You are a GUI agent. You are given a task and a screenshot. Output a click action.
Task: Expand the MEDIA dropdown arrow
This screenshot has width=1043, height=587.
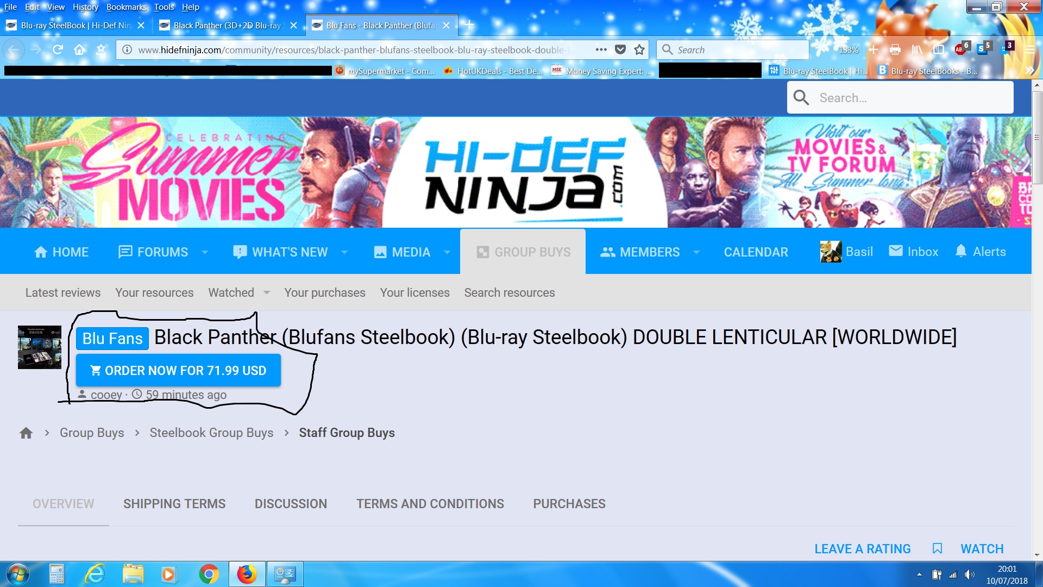447,252
